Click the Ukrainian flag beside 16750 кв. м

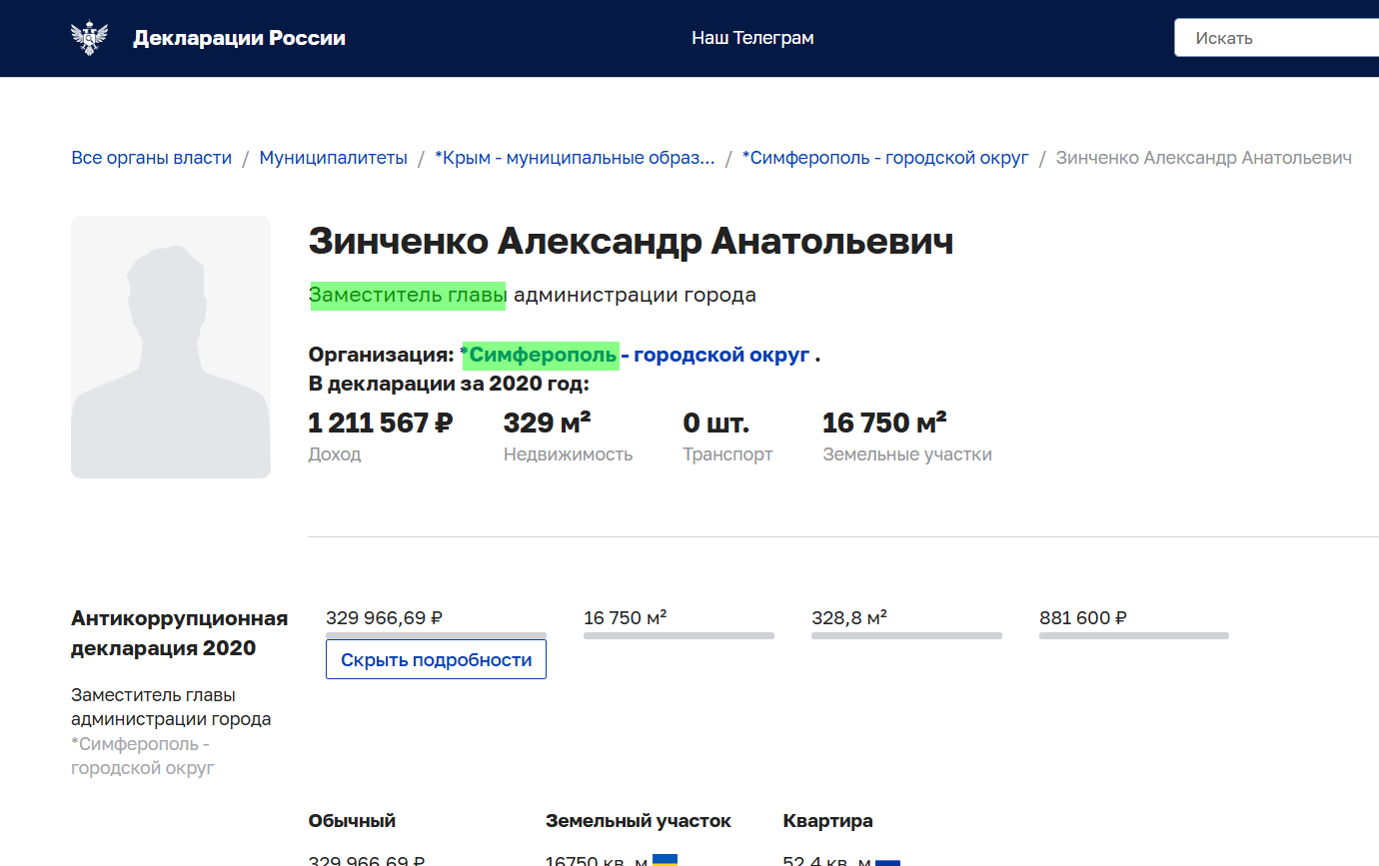click(667, 859)
